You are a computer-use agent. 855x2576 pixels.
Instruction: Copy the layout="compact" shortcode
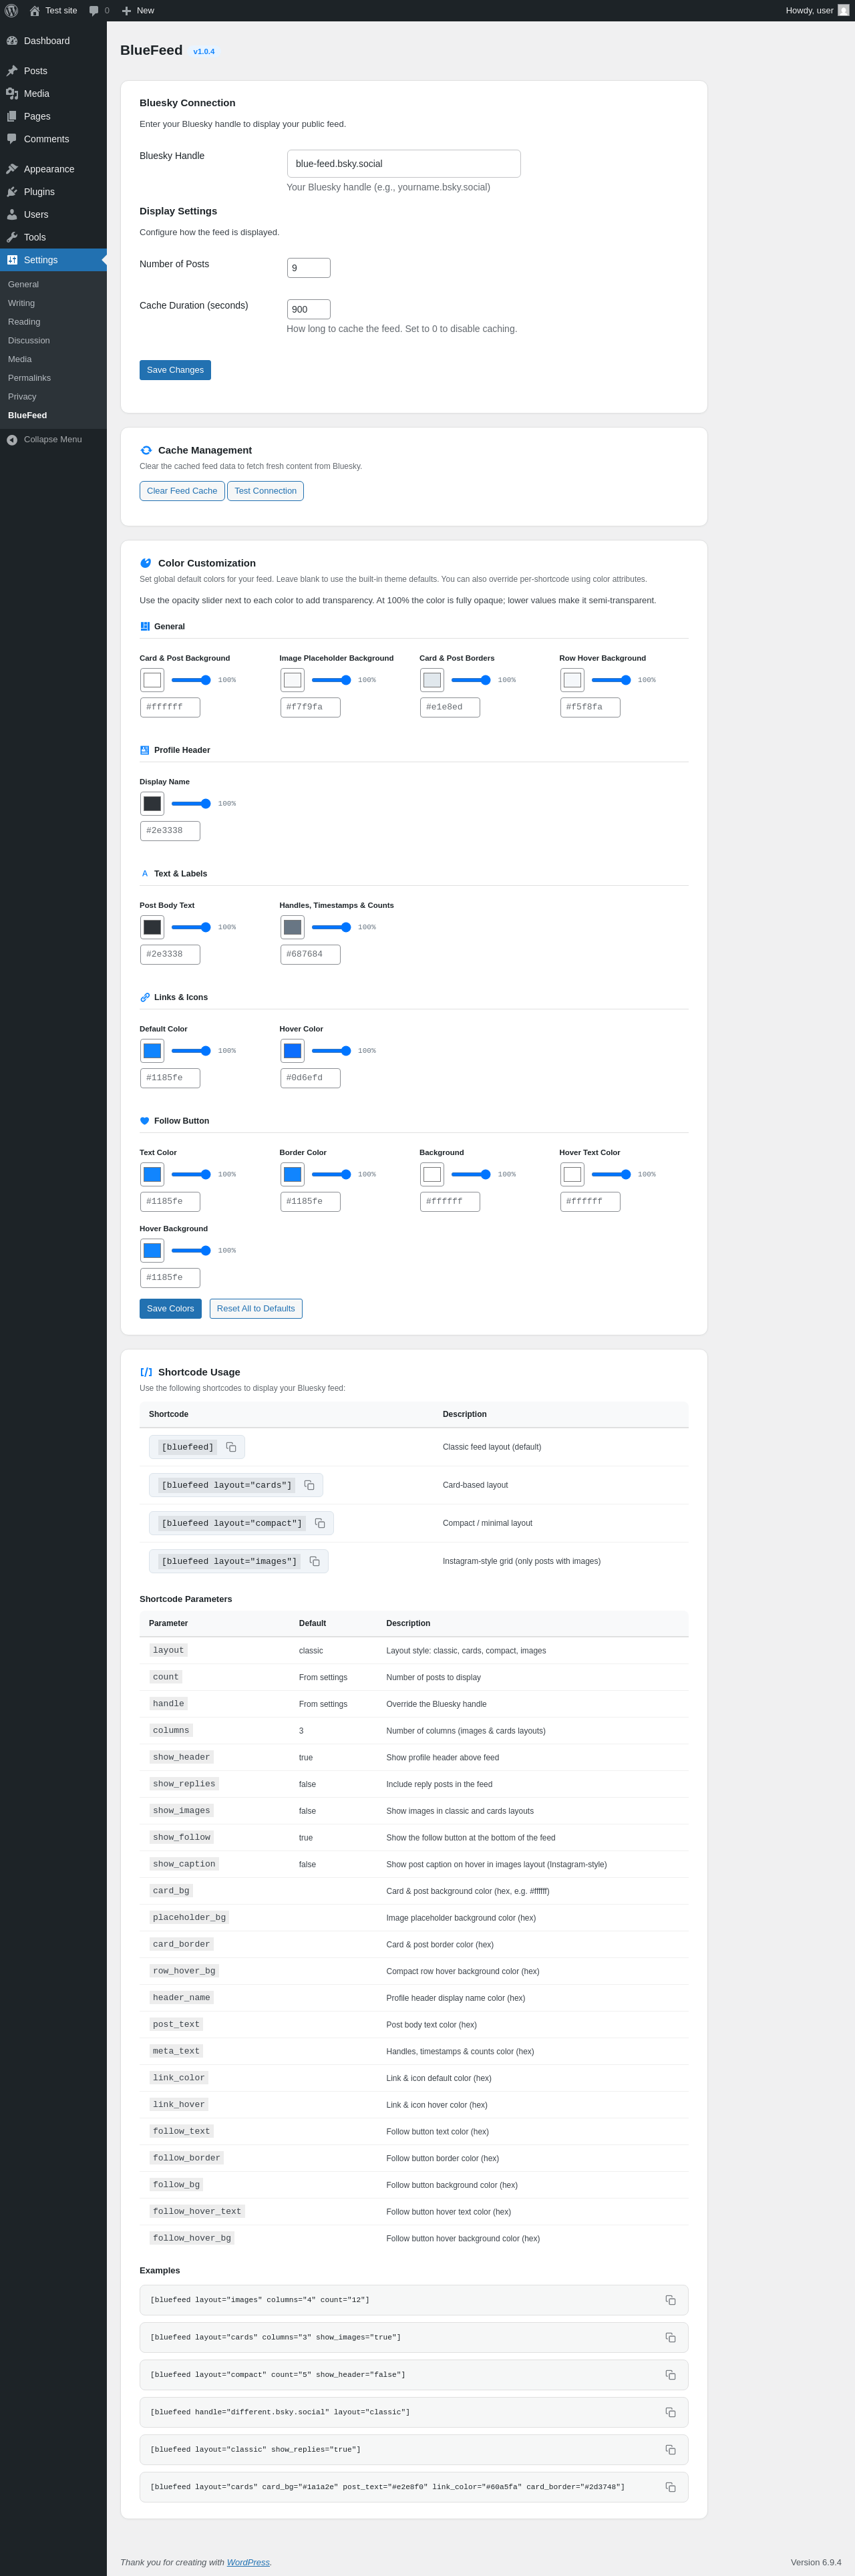[320, 1523]
